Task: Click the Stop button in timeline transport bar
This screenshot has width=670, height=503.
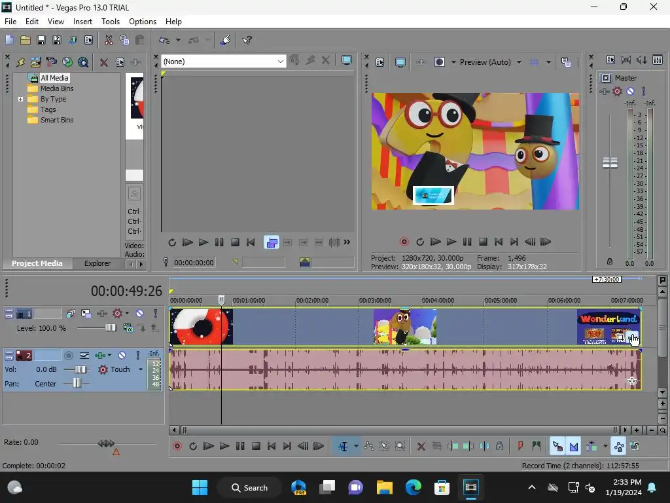Action: [x=256, y=446]
